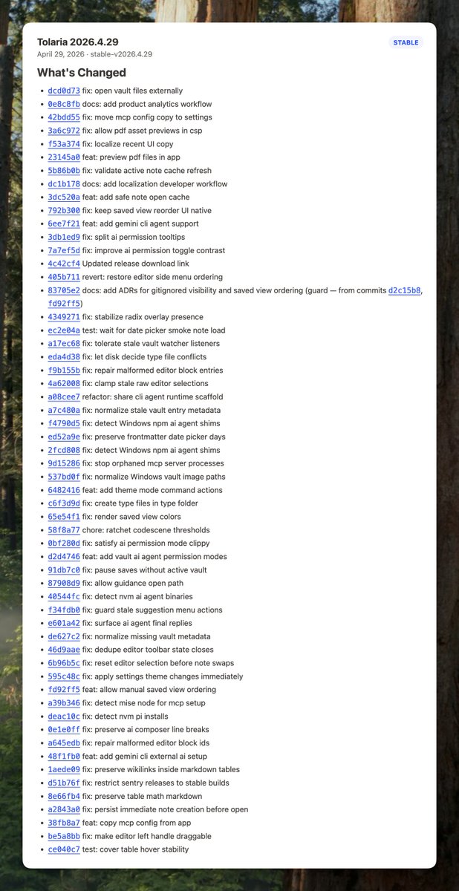View commit 5b86b0b
This screenshot has width=459, height=891.
click(64, 171)
